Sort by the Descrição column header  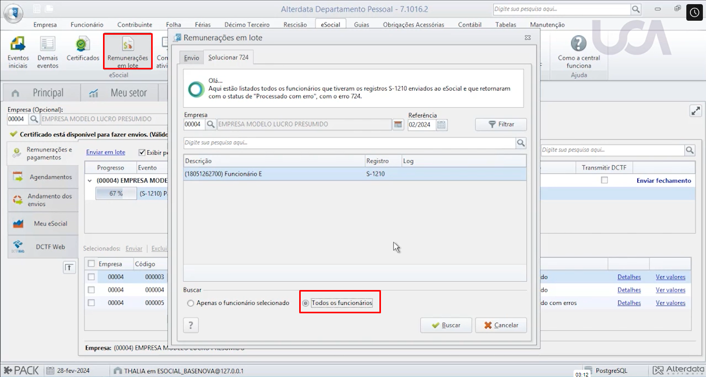click(x=274, y=161)
